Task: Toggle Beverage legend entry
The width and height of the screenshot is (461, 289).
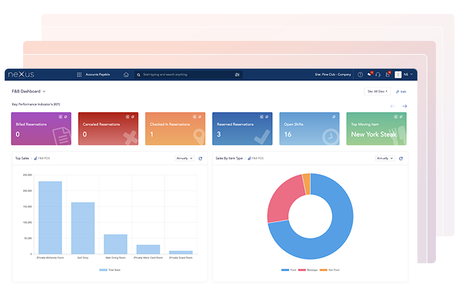Action: coord(308,270)
